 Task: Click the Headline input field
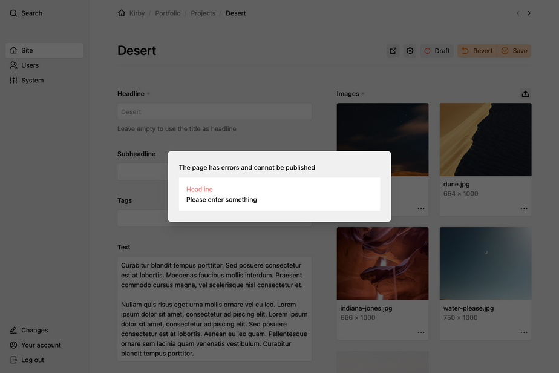pos(214,111)
